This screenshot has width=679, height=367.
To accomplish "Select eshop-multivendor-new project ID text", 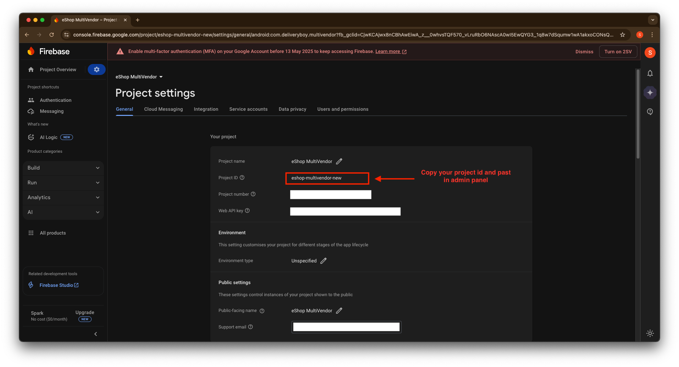I will pos(316,178).
